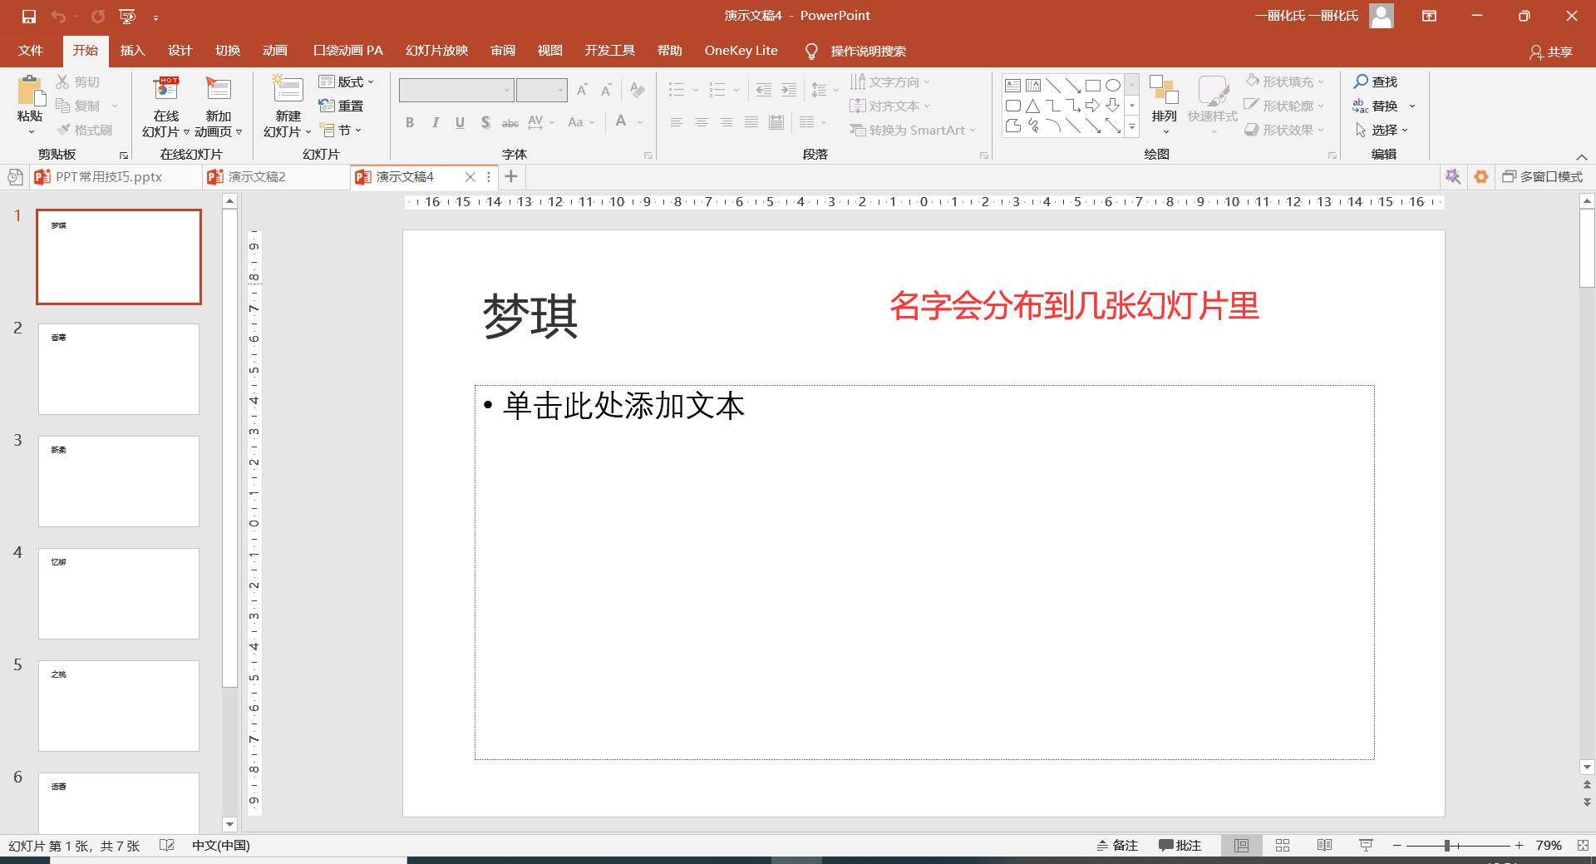Open the 幻灯片放映 ribbon tab

pyautogui.click(x=436, y=50)
